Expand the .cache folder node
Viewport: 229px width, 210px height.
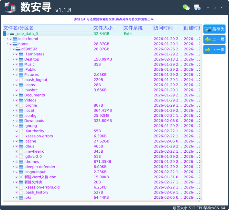[x=14, y=141]
